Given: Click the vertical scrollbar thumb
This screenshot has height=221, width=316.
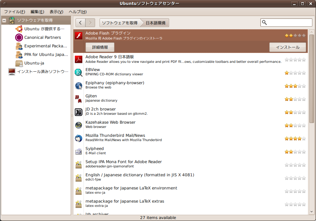Looking at the screenshot, I should [312, 79].
